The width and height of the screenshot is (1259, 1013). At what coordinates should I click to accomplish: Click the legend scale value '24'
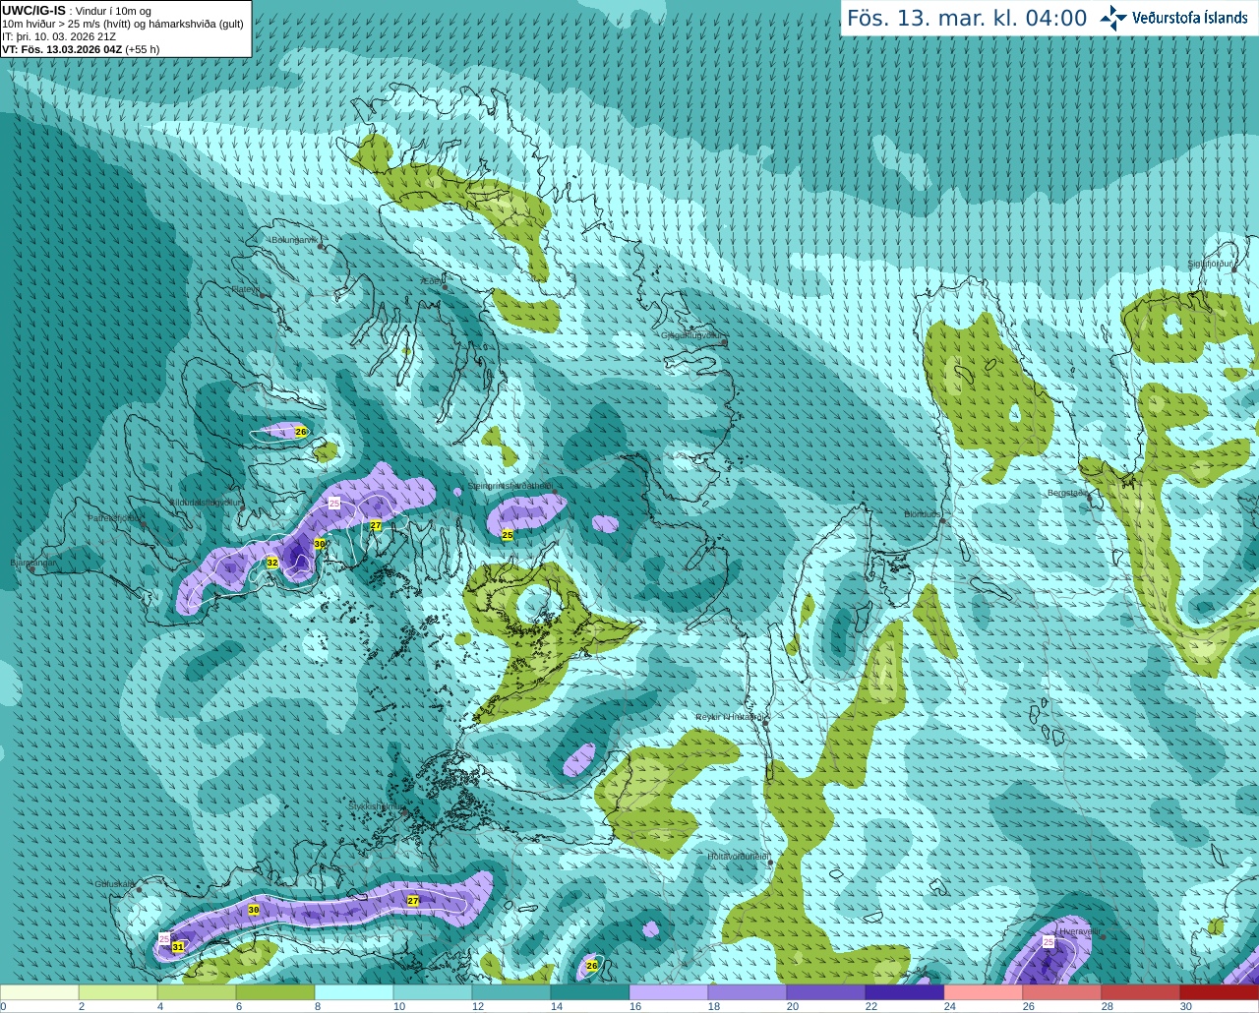pos(950,1006)
